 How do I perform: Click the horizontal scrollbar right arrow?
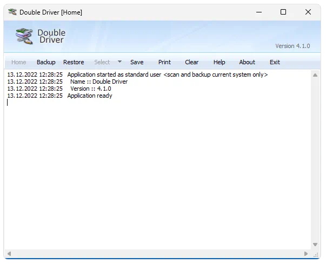[x=306, y=254]
